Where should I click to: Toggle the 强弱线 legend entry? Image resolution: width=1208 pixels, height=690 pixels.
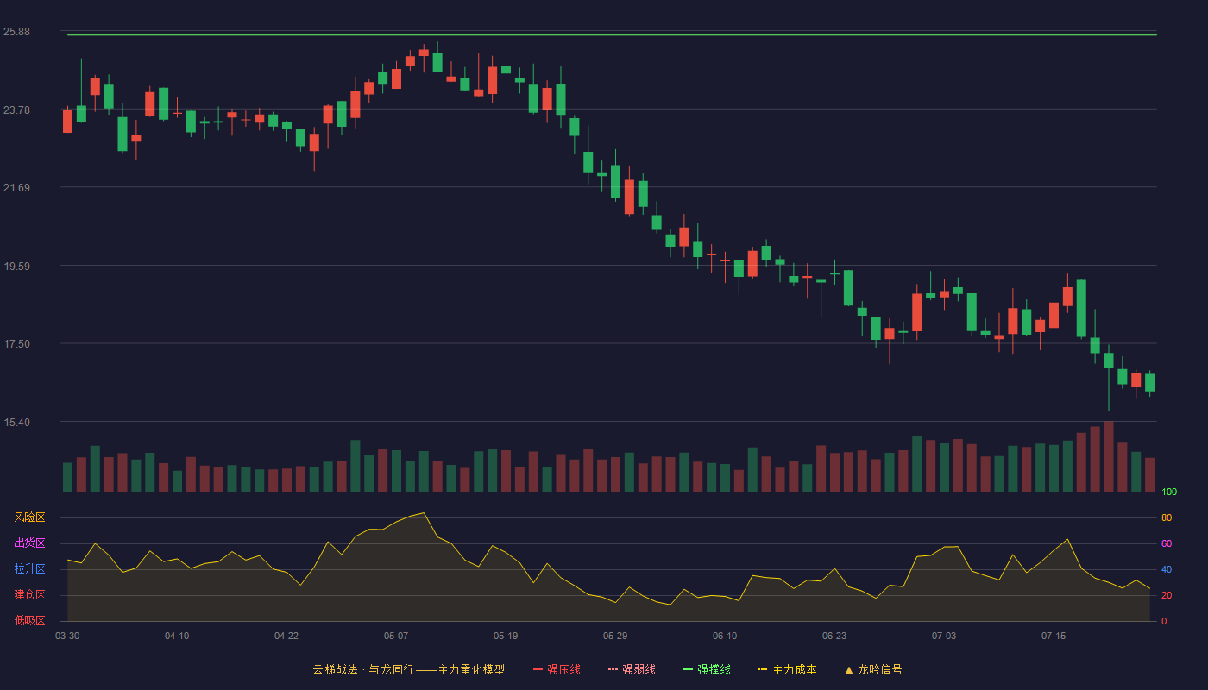click(632, 669)
